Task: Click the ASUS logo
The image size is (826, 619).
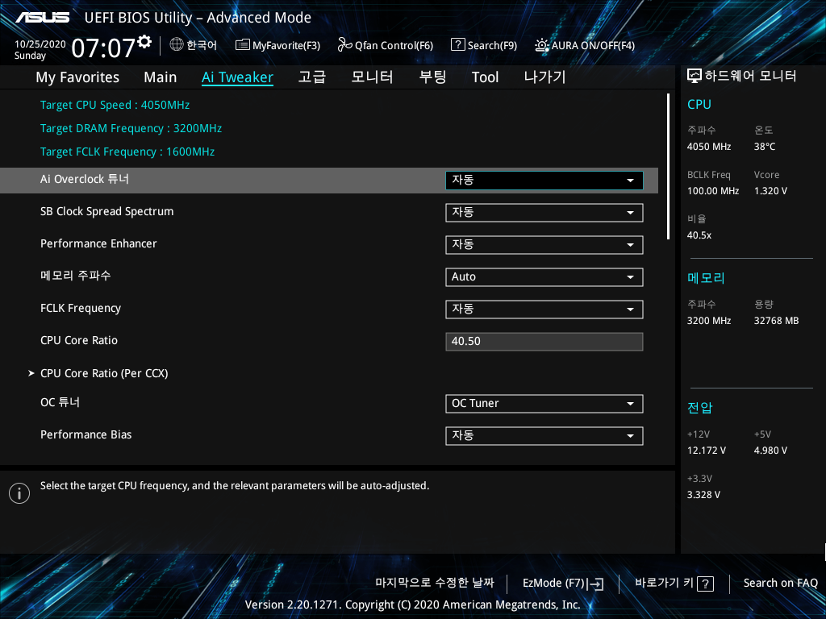Action: (42, 18)
